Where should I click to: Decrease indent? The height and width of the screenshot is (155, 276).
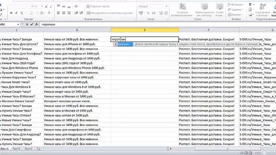76,13
